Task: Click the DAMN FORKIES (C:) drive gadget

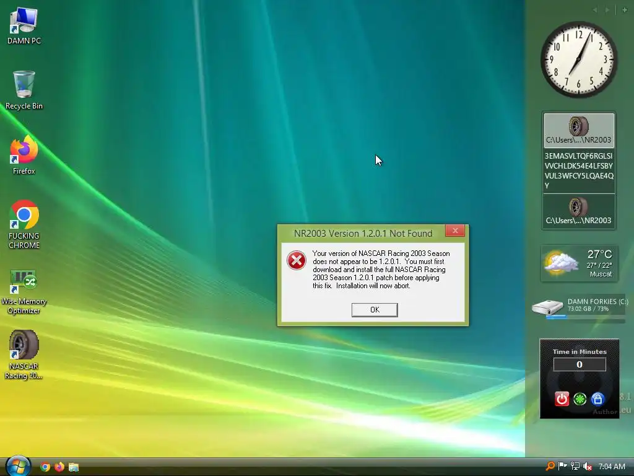Action: [x=579, y=309]
